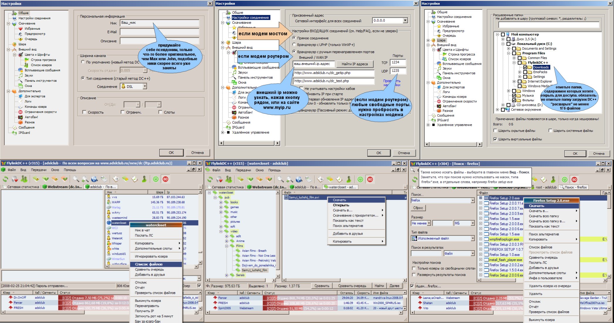Image resolution: width=614 pixels, height=323 pixels.
Task: Click the Сброс button in the search panel
Action: tap(418, 208)
